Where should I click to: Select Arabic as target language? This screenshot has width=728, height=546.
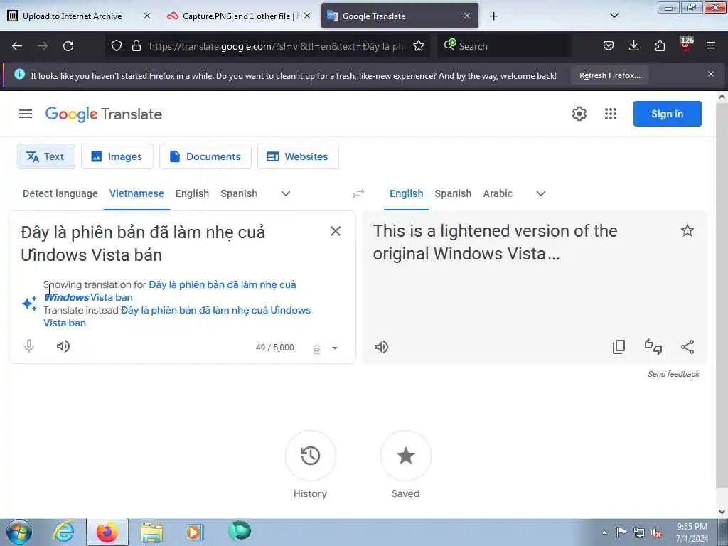point(498,193)
